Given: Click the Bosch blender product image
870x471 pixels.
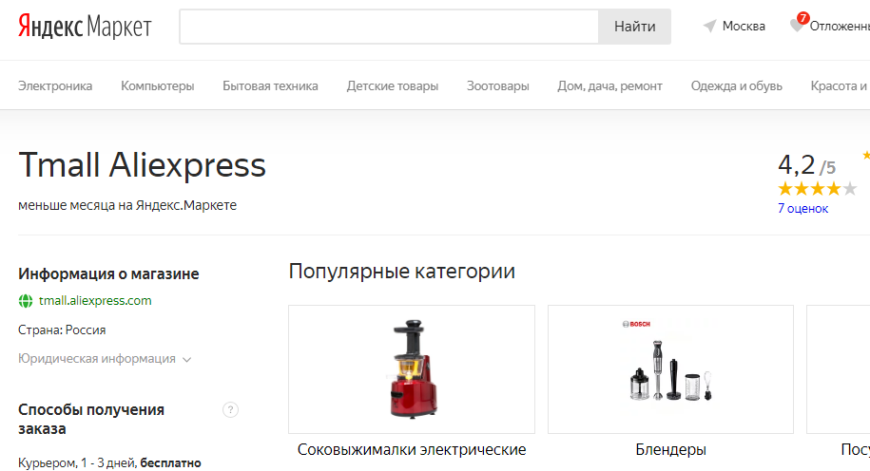Looking at the screenshot, I should 671,370.
